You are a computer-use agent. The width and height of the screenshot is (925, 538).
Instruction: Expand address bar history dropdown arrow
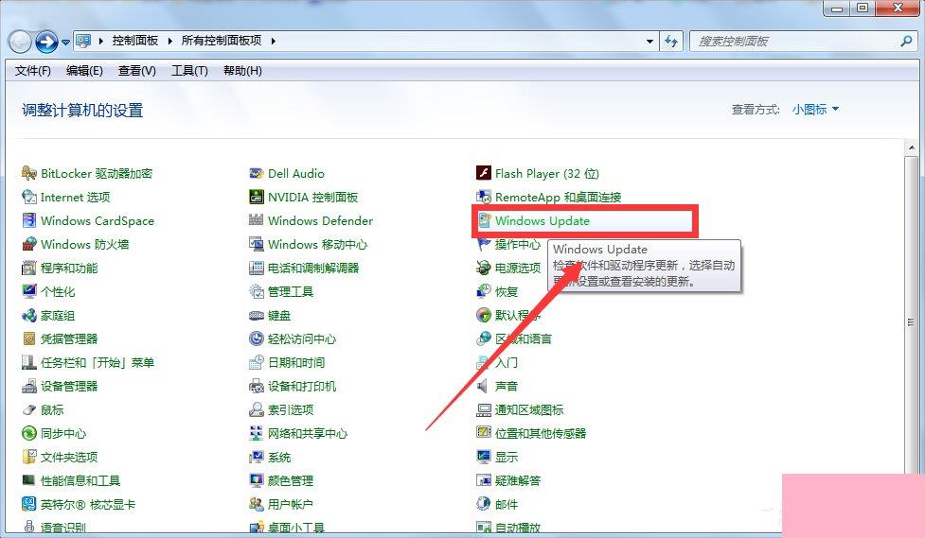[649, 42]
